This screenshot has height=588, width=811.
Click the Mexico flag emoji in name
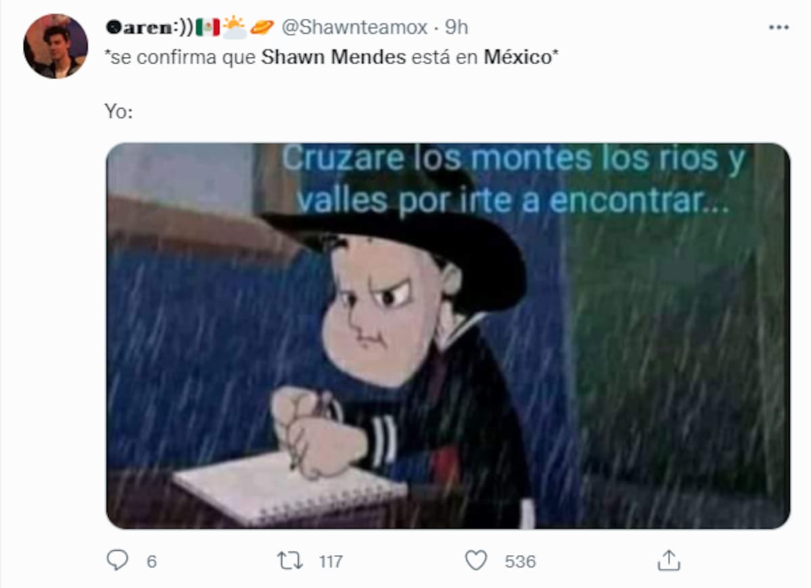(207, 27)
